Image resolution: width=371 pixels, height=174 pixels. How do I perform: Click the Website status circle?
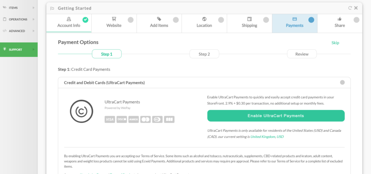[130, 20]
